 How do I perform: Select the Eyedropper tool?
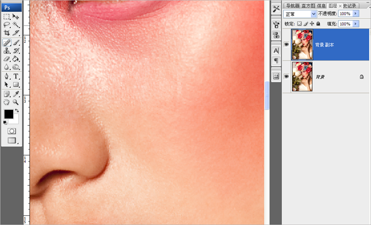click(x=16, y=94)
